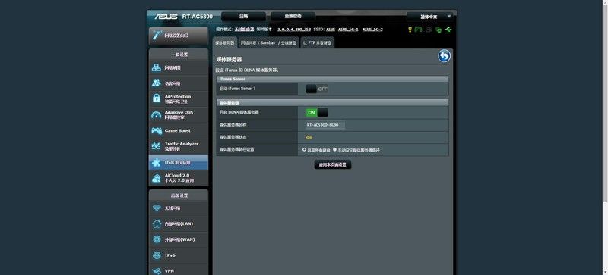Select the share all disks radio button
The width and height of the screenshot is (608, 275).
[305, 149]
